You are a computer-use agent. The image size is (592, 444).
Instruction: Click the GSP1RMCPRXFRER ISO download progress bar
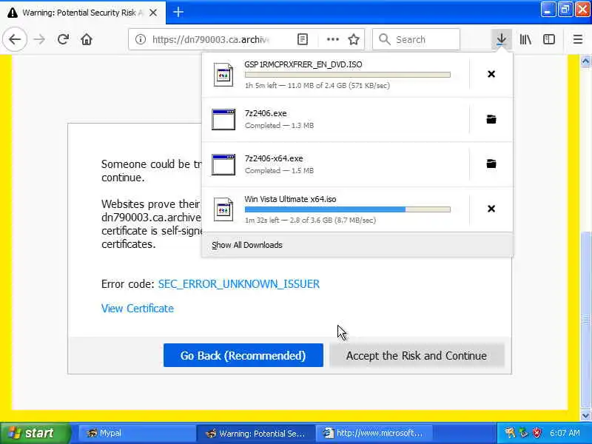[347, 75]
